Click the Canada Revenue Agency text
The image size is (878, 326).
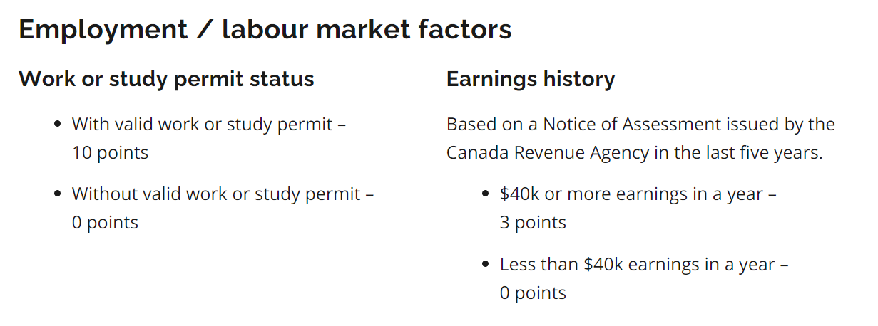point(548,152)
